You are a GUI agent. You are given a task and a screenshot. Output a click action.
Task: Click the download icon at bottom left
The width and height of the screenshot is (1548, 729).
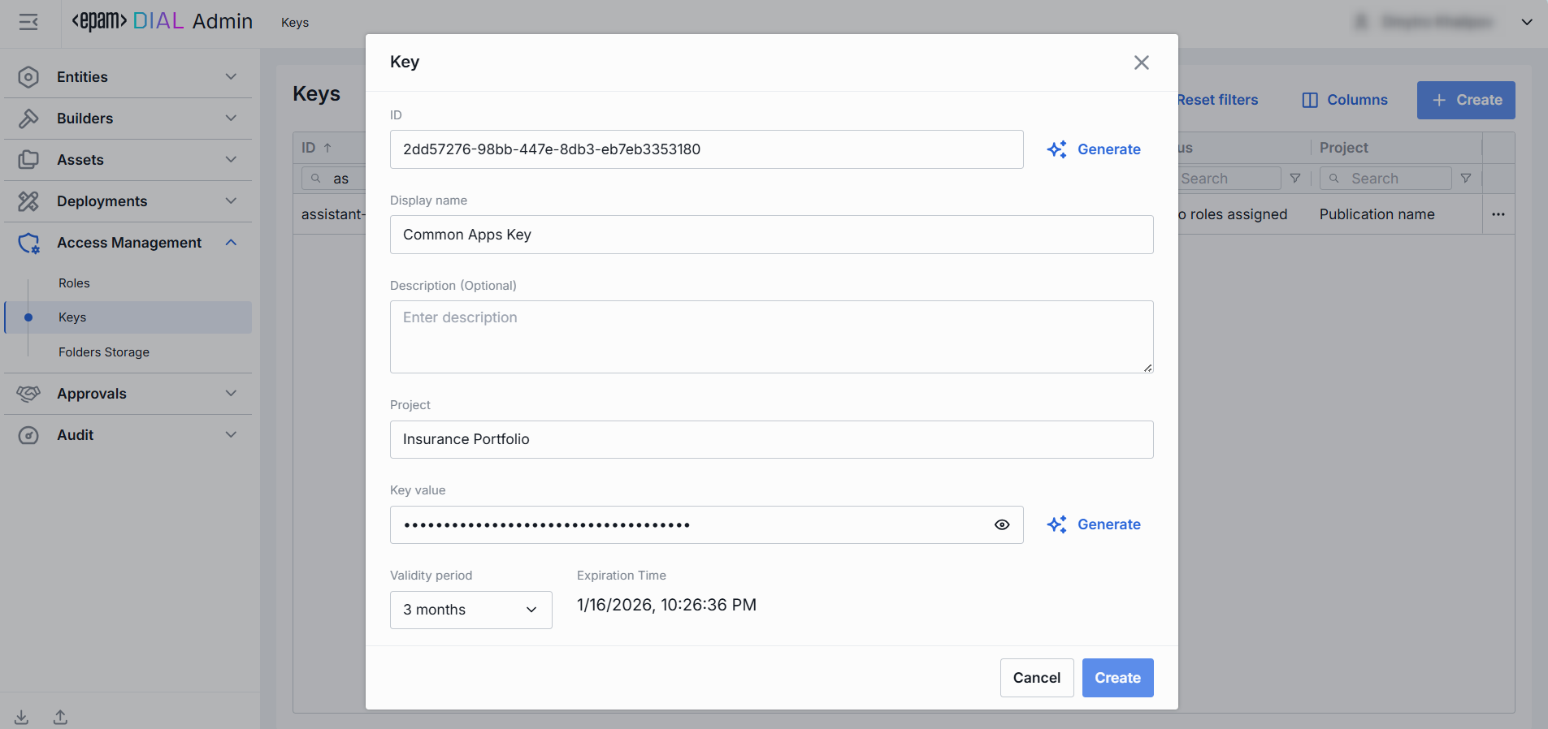pos(22,717)
